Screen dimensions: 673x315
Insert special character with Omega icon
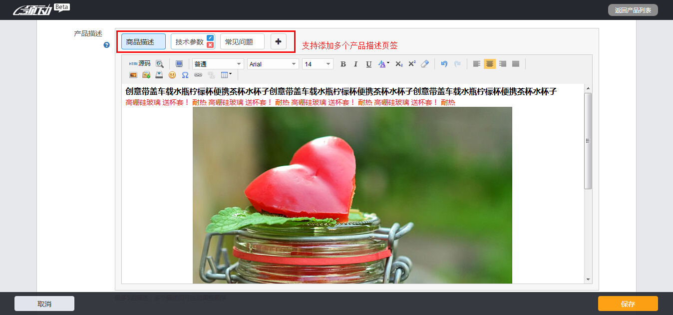(x=185, y=75)
